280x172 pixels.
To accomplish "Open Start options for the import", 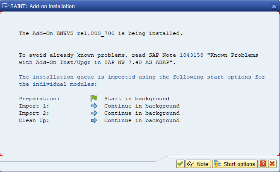I will pos(235,164).
